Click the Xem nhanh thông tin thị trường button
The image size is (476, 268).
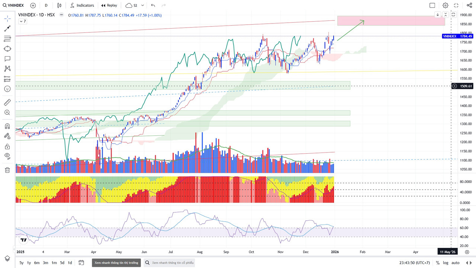pyautogui.click(x=116, y=263)
